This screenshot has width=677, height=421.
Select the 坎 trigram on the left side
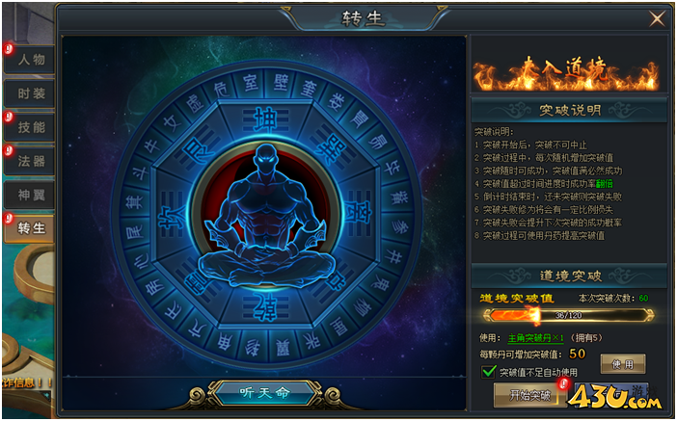click(x=172, y=215)
